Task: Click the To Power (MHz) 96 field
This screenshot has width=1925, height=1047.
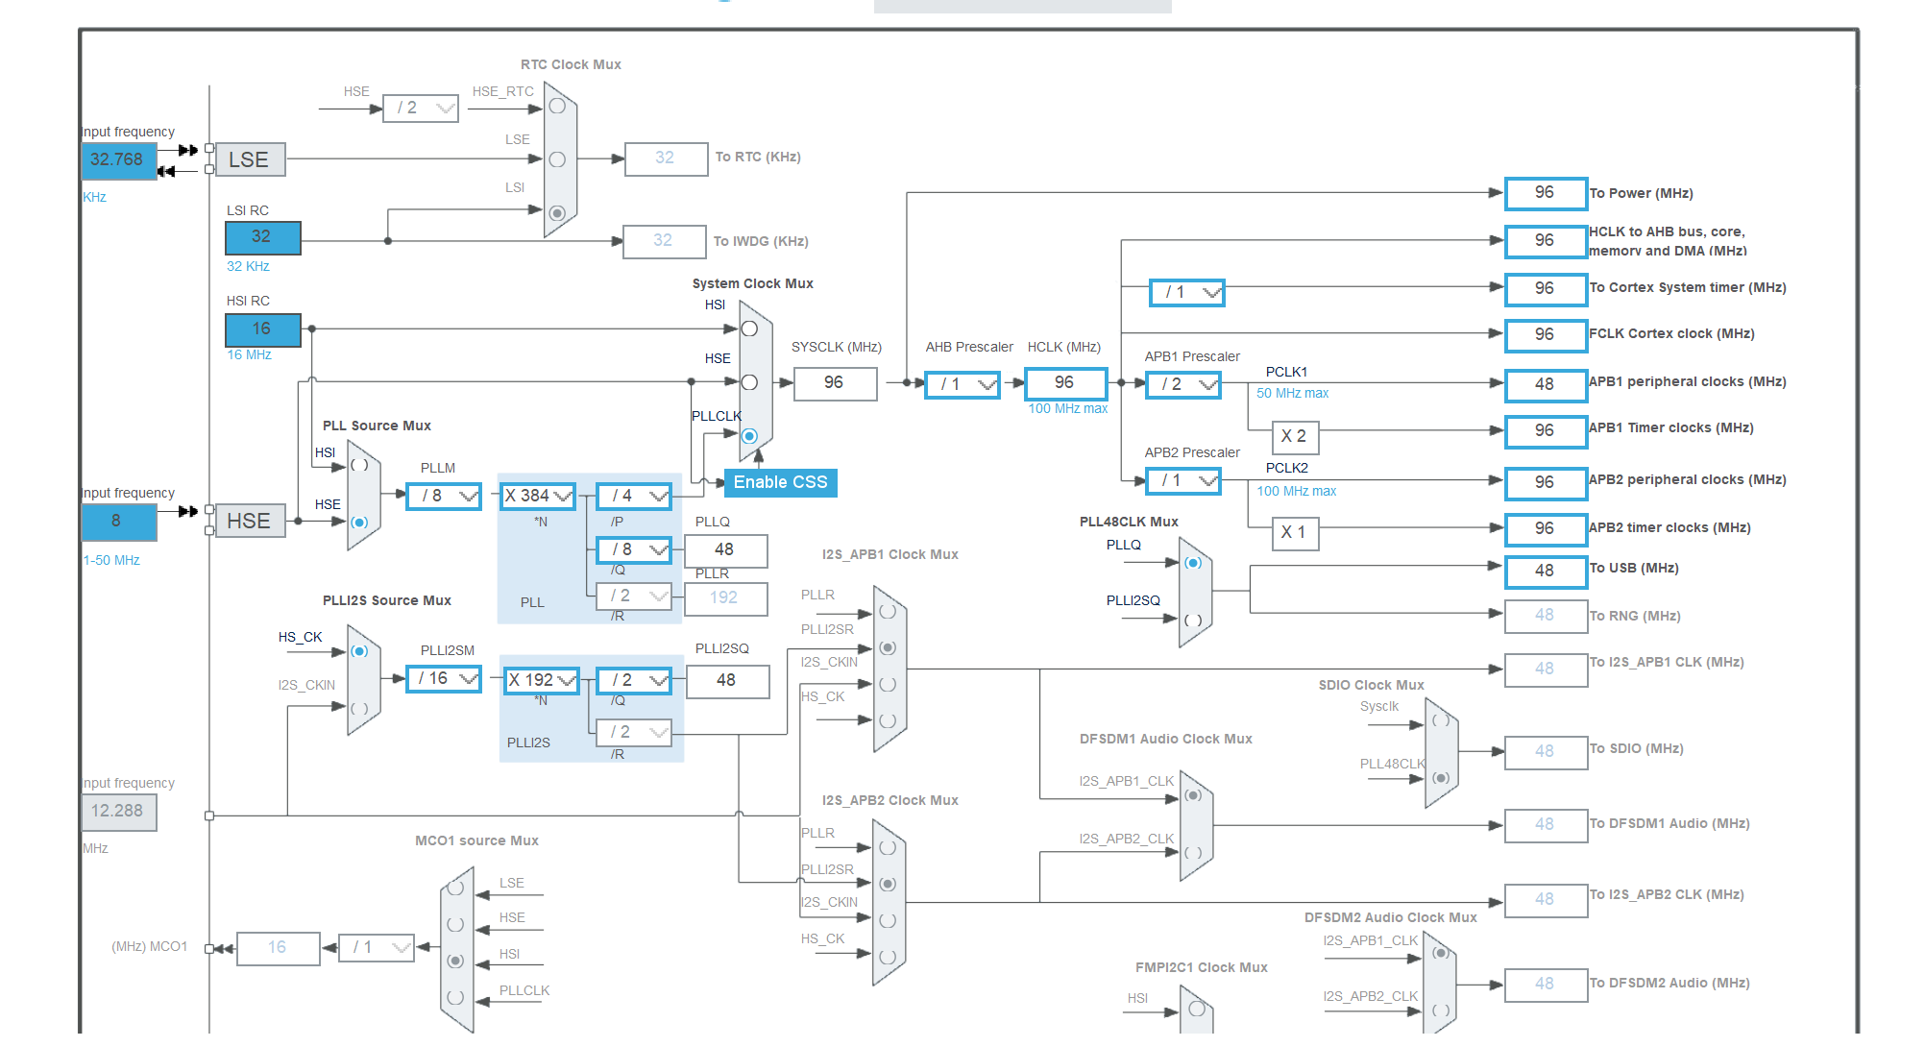Action: coord(1546,193)
